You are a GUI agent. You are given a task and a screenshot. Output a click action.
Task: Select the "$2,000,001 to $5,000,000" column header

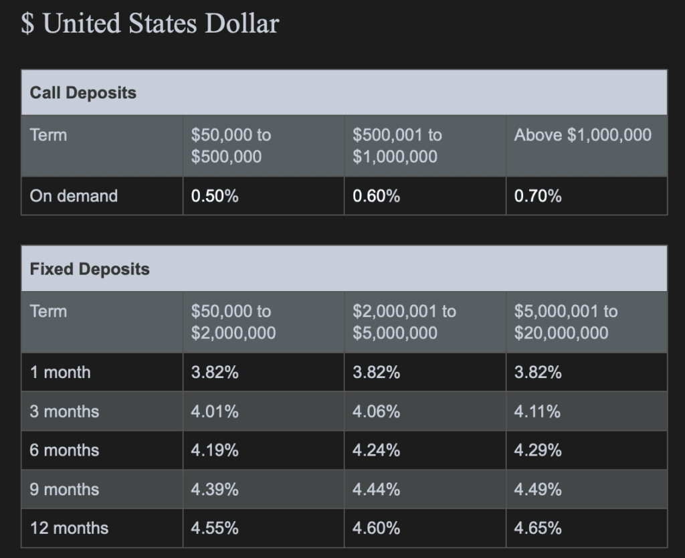coord(404,322)
